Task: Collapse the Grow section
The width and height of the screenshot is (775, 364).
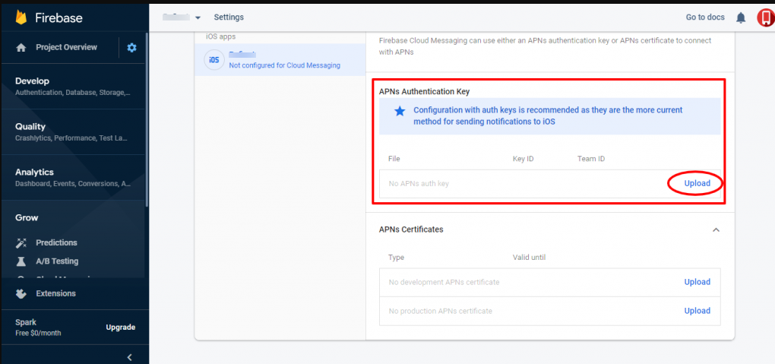Action: (27, 217)
